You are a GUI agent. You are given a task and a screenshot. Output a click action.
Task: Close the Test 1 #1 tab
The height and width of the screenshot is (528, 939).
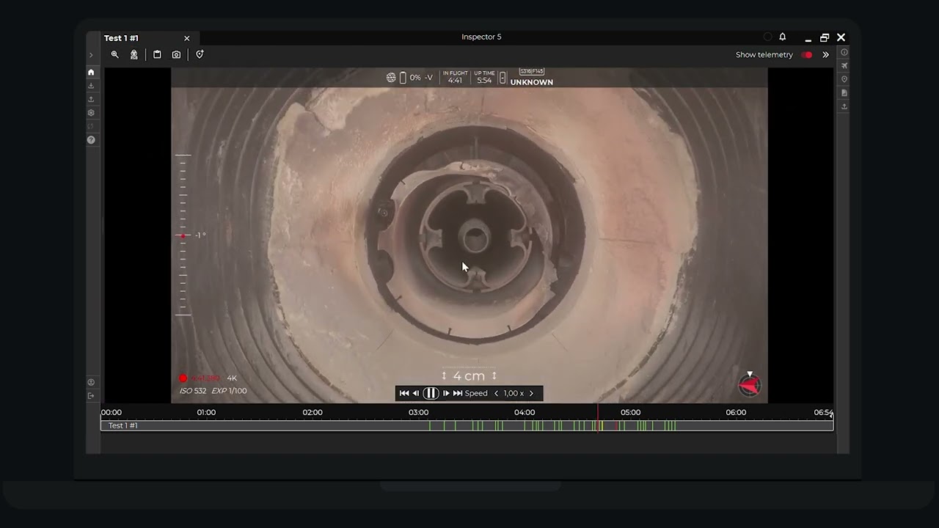186,38
